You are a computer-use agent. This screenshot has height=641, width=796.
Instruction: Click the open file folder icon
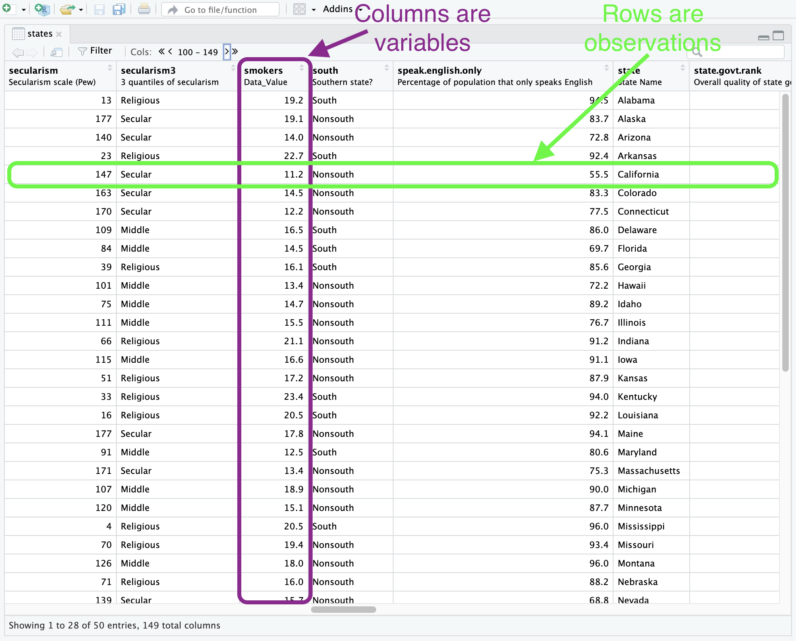(x=67, y=9)
